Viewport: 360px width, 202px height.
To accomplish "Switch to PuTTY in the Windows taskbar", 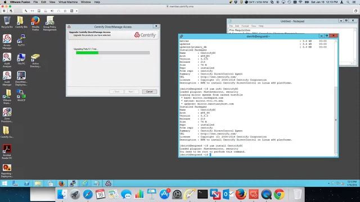I will (x=73, y=183).
